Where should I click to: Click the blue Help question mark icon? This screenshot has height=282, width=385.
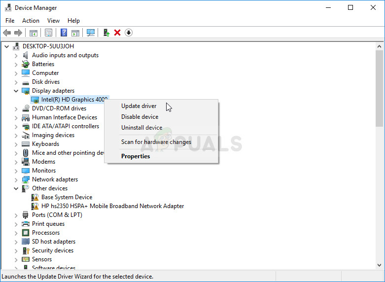64,33
